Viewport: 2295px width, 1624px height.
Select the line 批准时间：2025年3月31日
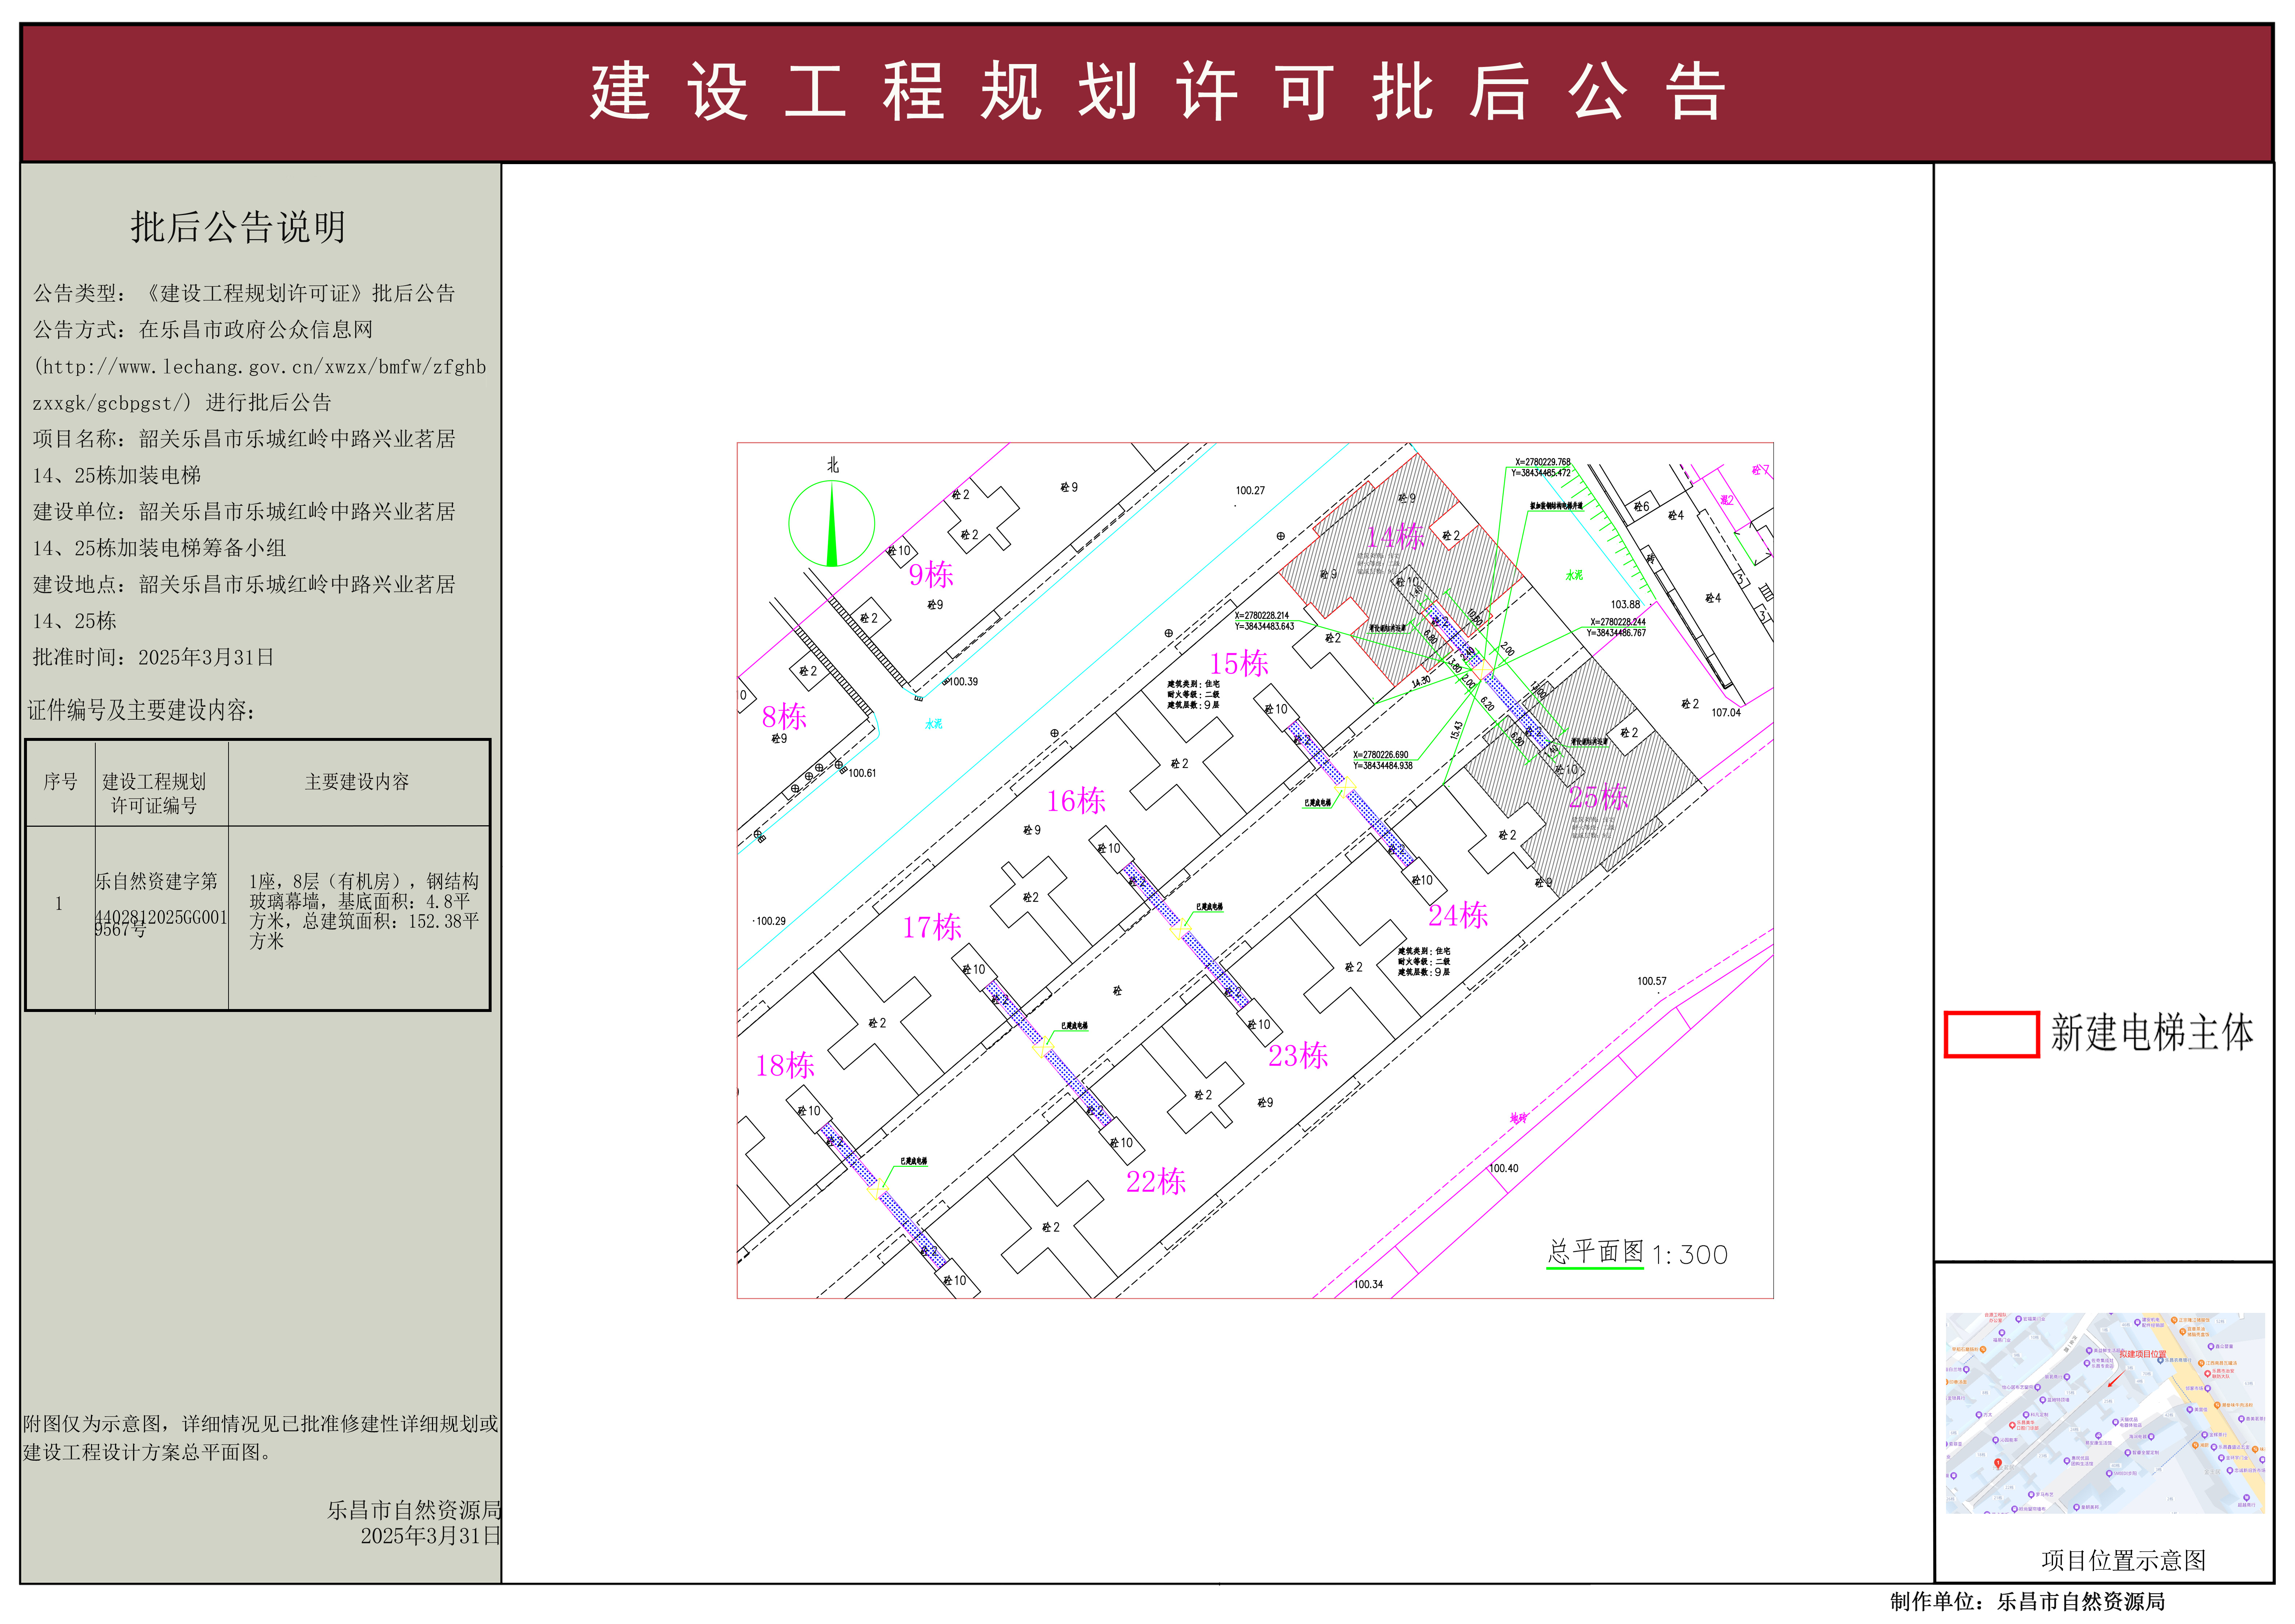153,657
